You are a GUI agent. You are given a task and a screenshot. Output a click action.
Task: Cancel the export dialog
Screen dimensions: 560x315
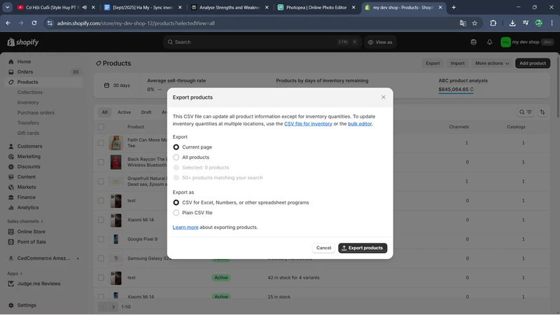pos(323,248)
